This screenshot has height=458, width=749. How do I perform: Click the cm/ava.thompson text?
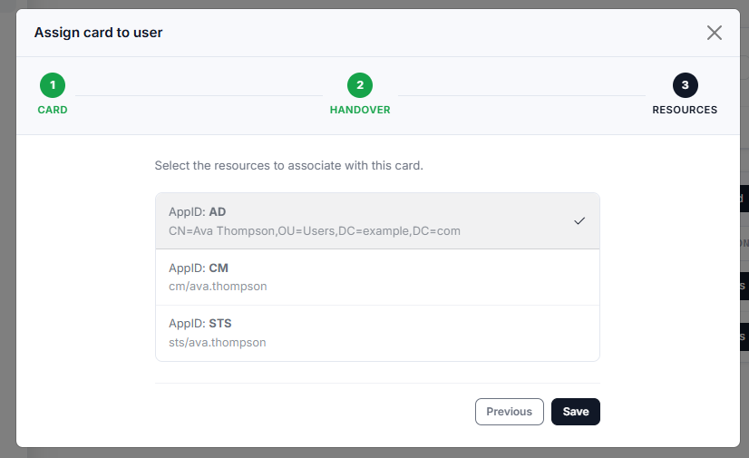pos(218,287)
